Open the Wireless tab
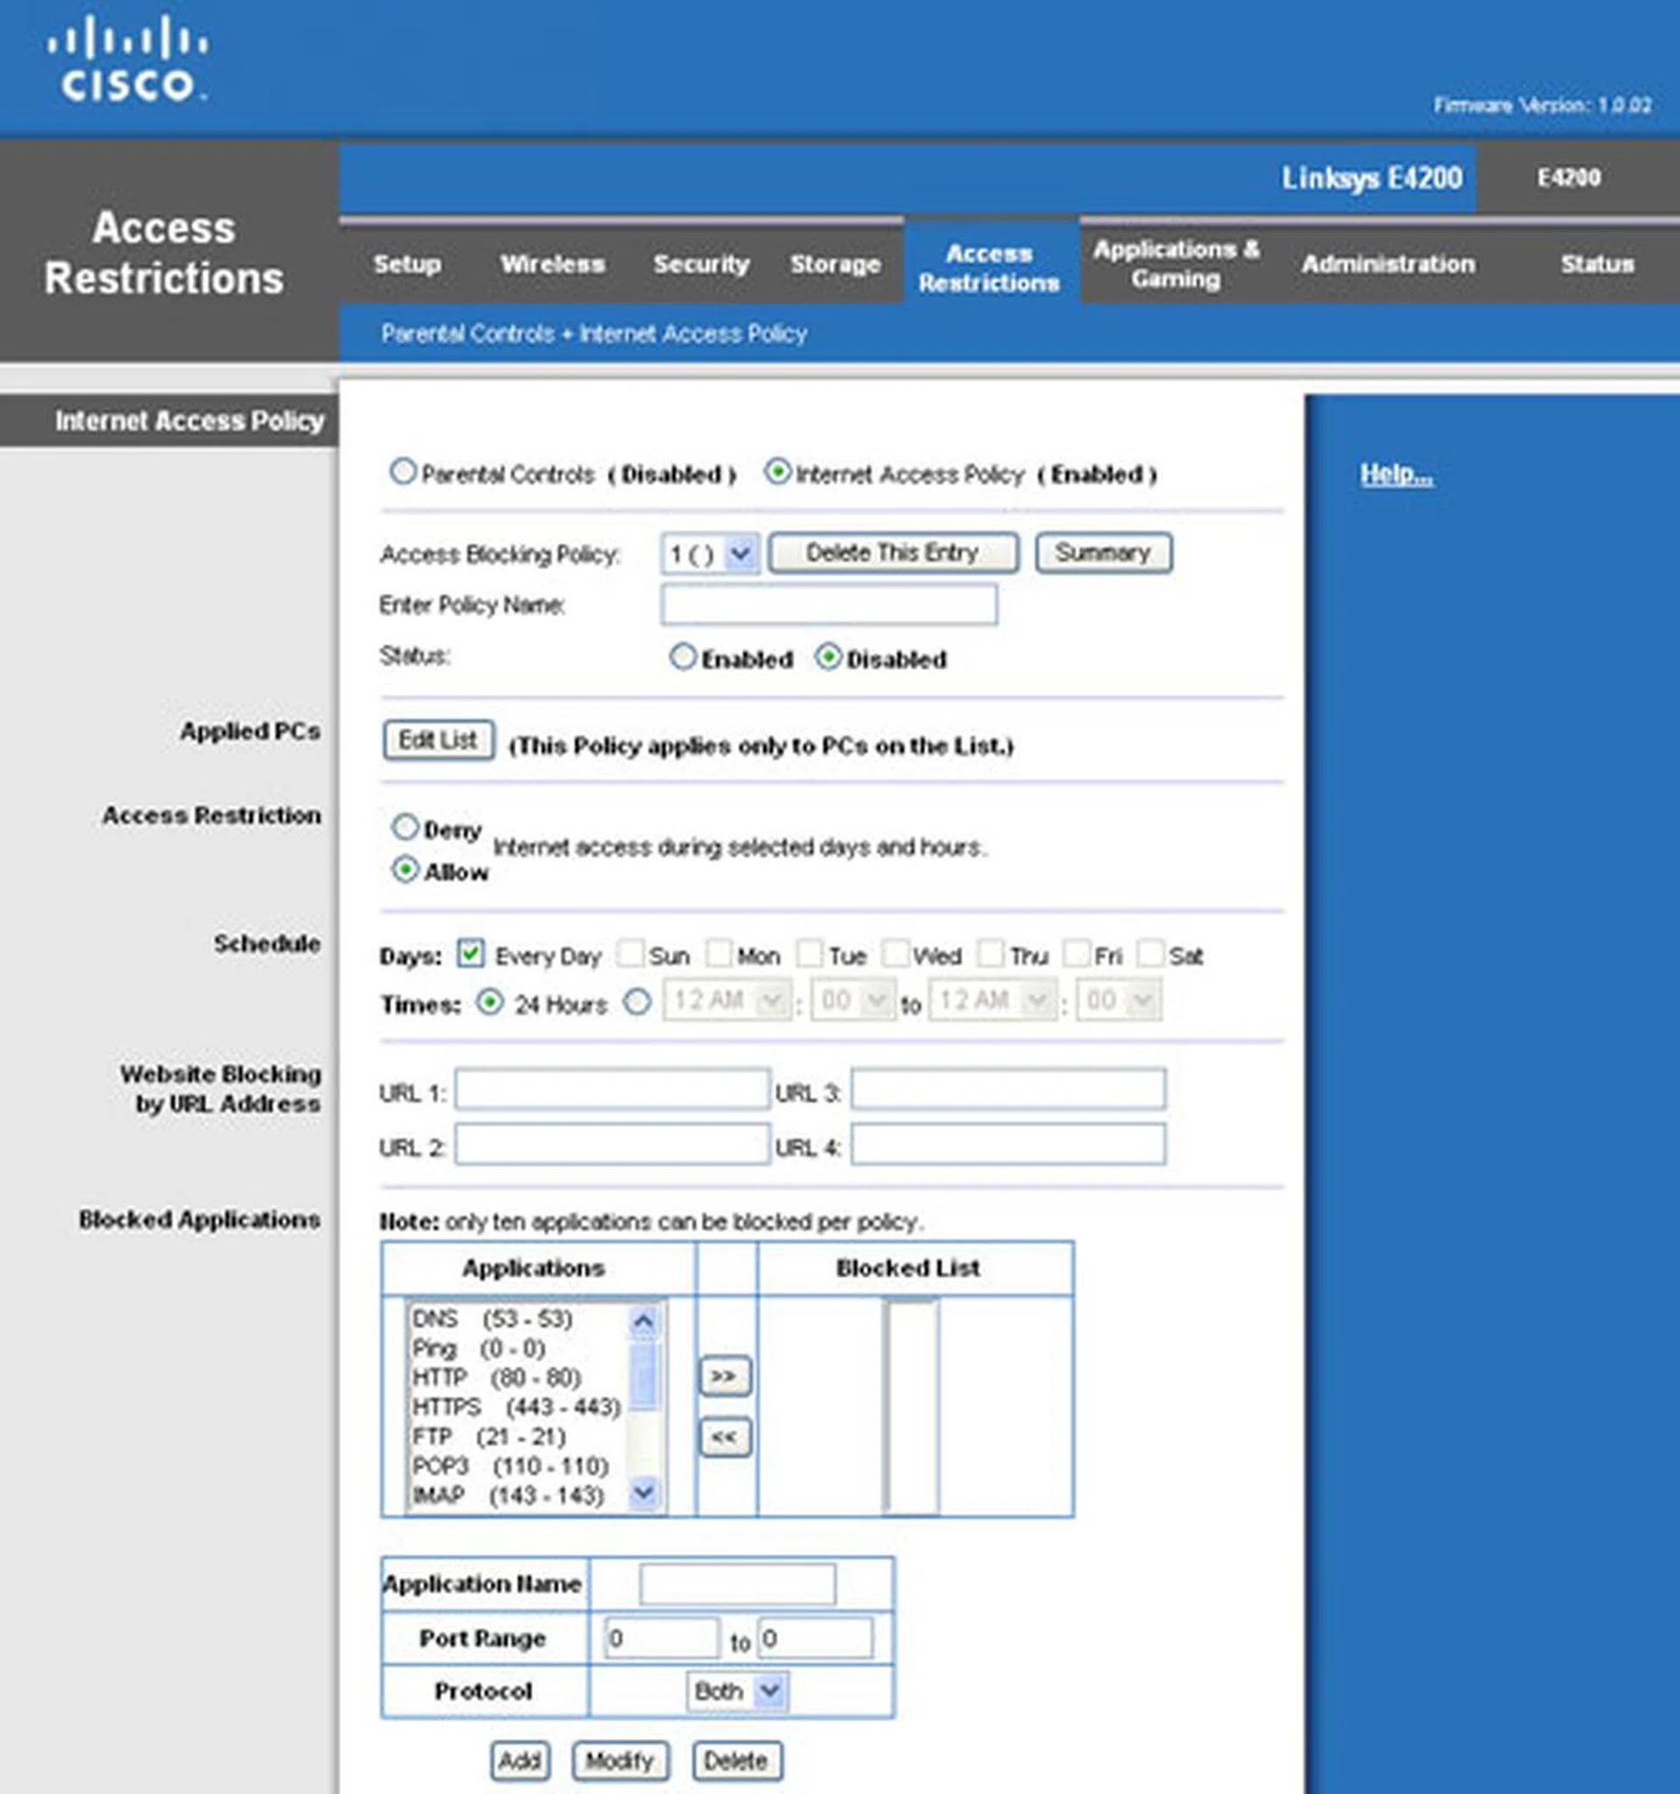 (552, 264)
